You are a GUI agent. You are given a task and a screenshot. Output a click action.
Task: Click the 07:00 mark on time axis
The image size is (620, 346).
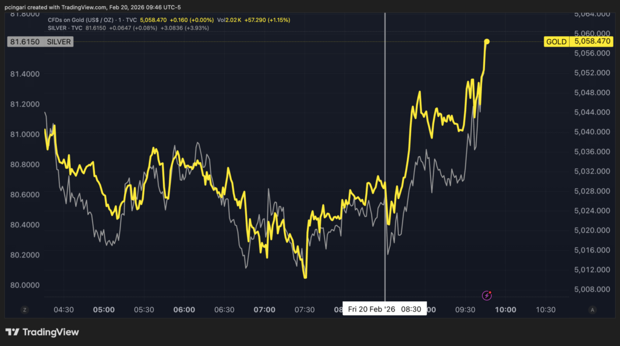pyautogui.click(x=265, y=310)
